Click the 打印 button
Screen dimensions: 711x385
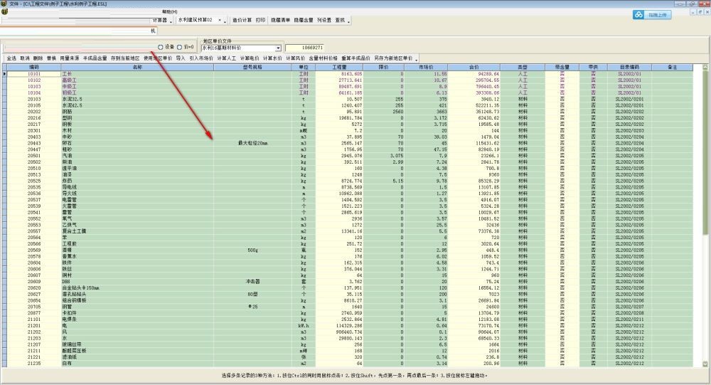point(261,21)
